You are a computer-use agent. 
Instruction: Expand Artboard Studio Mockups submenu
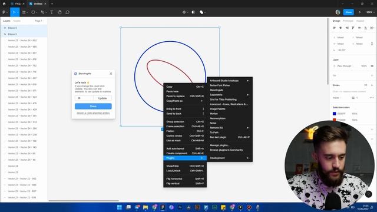click(229, 81)
